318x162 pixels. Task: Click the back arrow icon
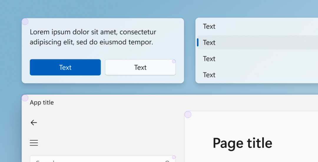[34, 123]
